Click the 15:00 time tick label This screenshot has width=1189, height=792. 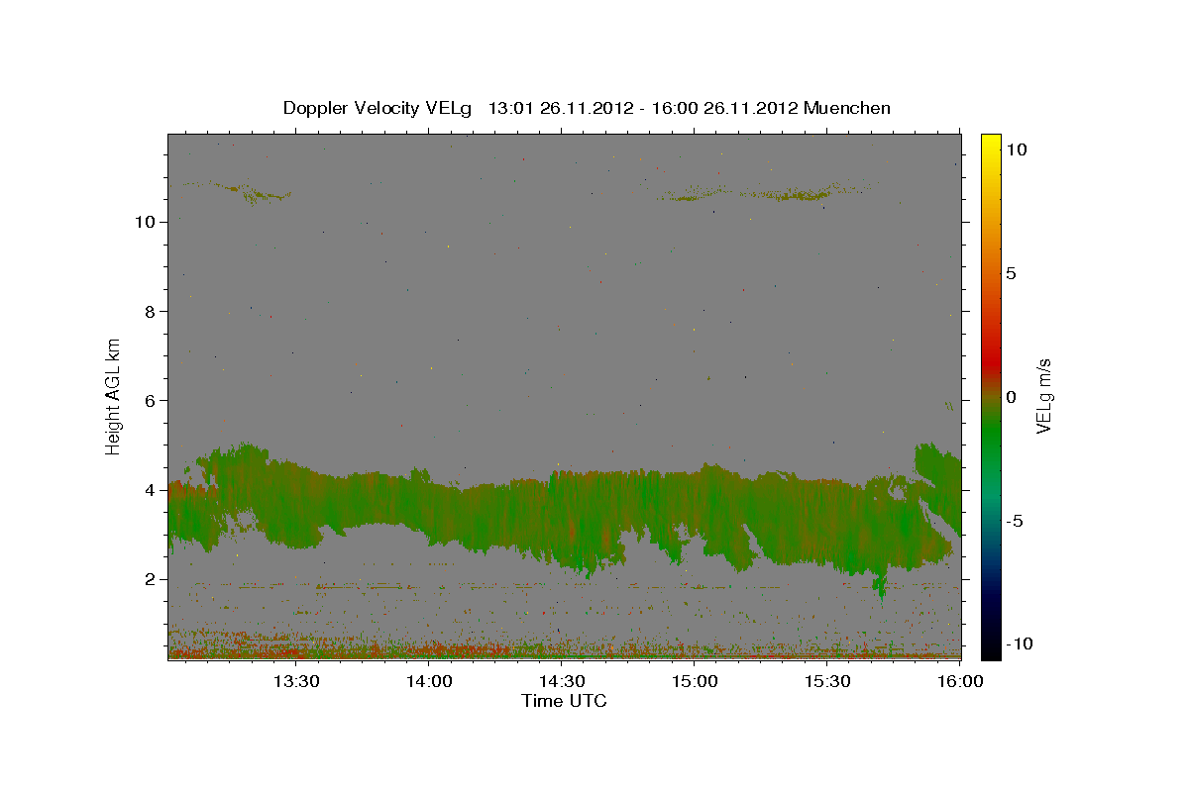(x=695, y=682)
